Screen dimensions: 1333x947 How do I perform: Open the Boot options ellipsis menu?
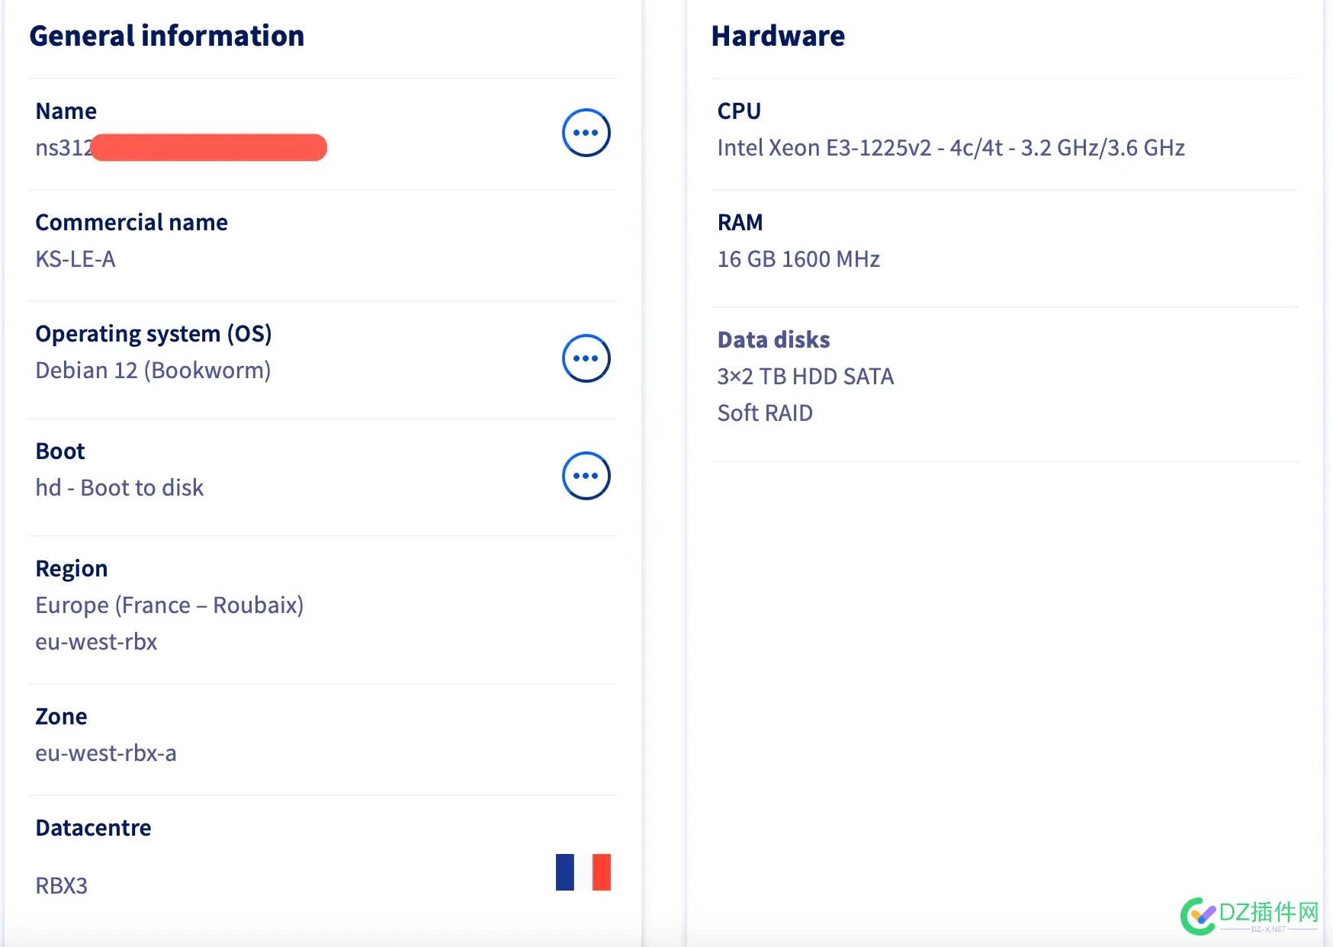coord(586,476)
